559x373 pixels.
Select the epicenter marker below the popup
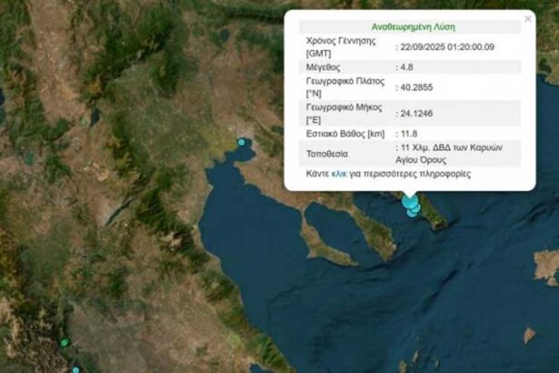point(410,203)
